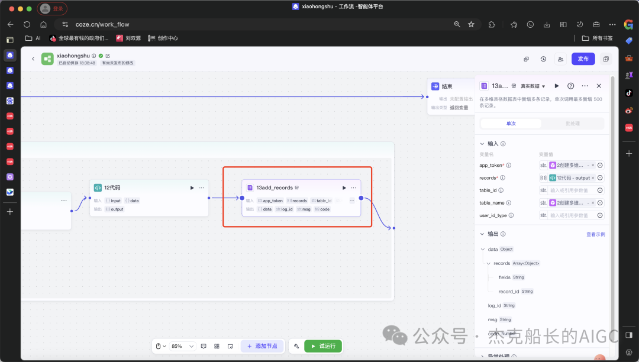Open the mouse interaction mode dropdown
This screenshot has width=639, height=362.
(160, 346)
